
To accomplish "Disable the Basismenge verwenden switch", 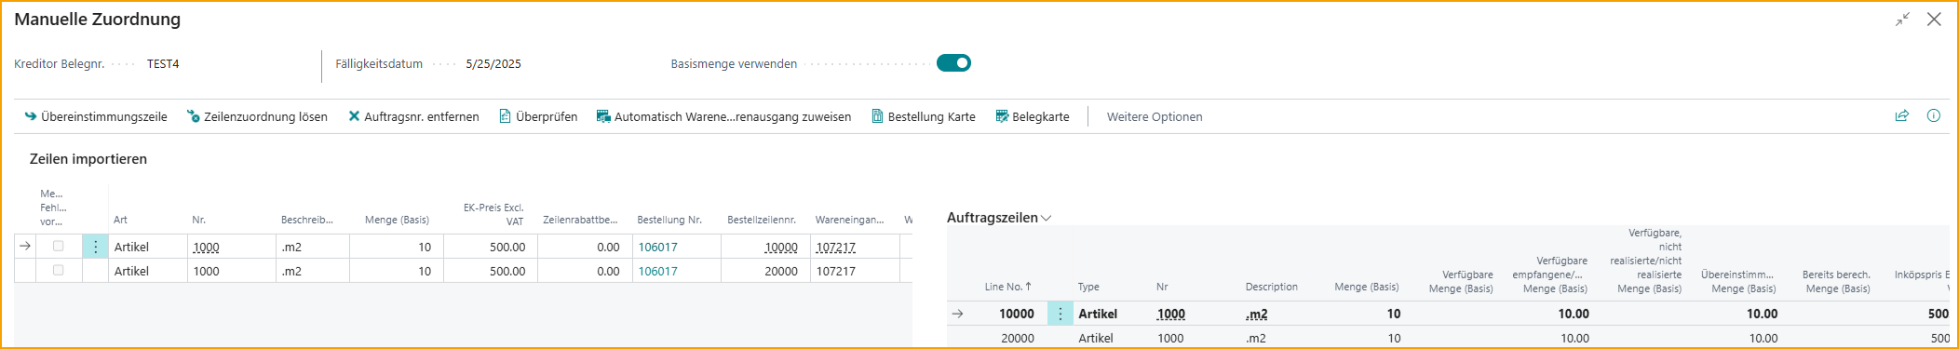I will click(953, 63).
